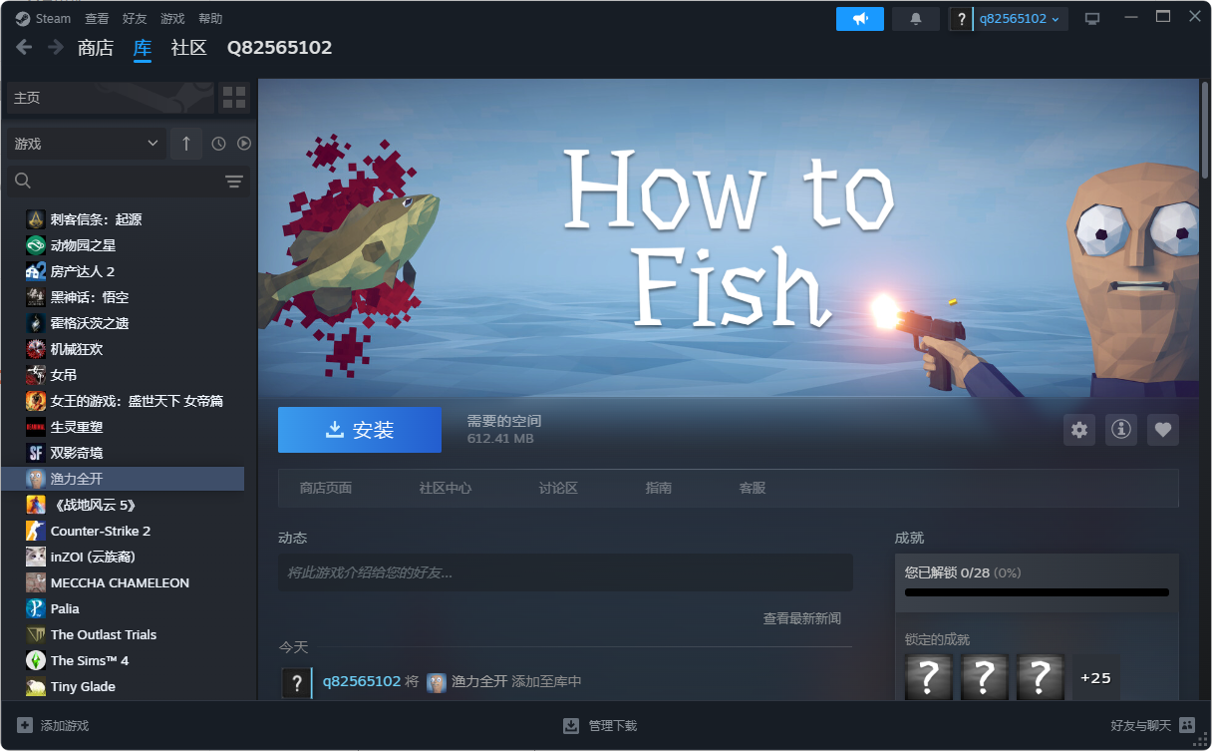Open the 游戏 menu in the menu bar
Image resolution: width=1212 pixels, height=751 pixels.
pos(172,19)
